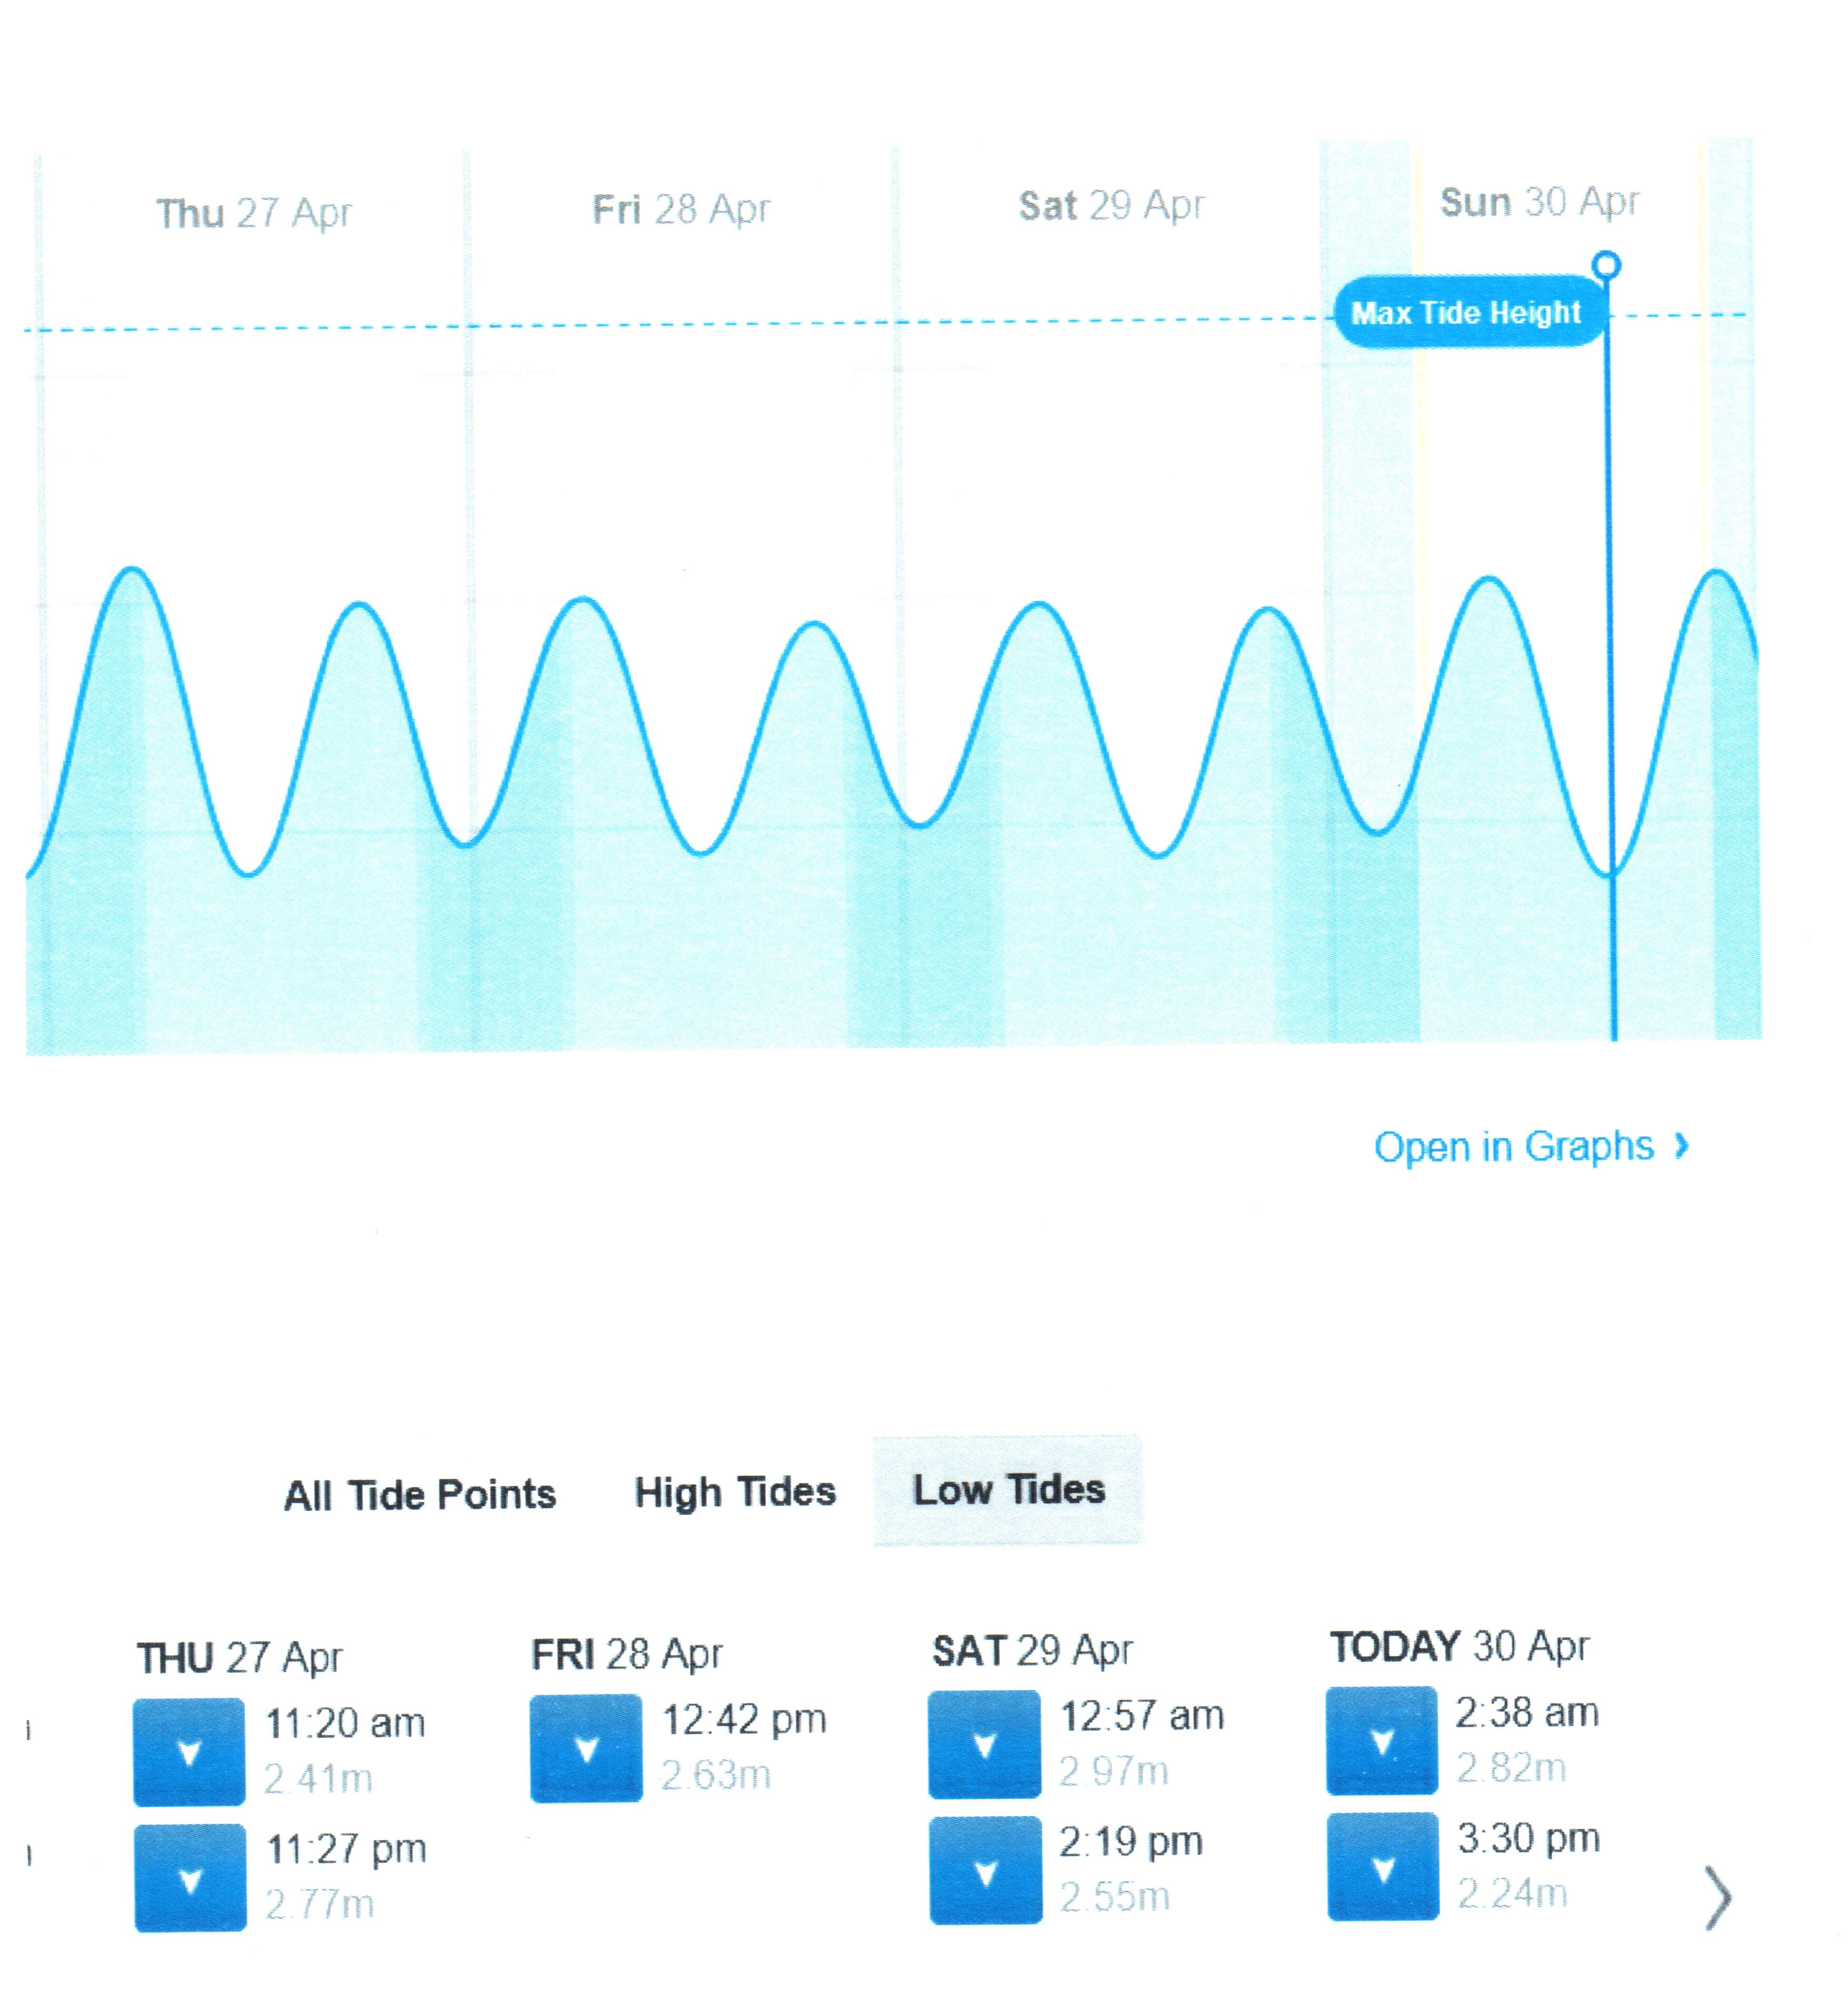Image resolution: width=1848 pixels, height=2009 pixels.
Task: Click low tide icon for Saturday 12:57 am
Action: pyautogui.click(x=984, y=1744)
